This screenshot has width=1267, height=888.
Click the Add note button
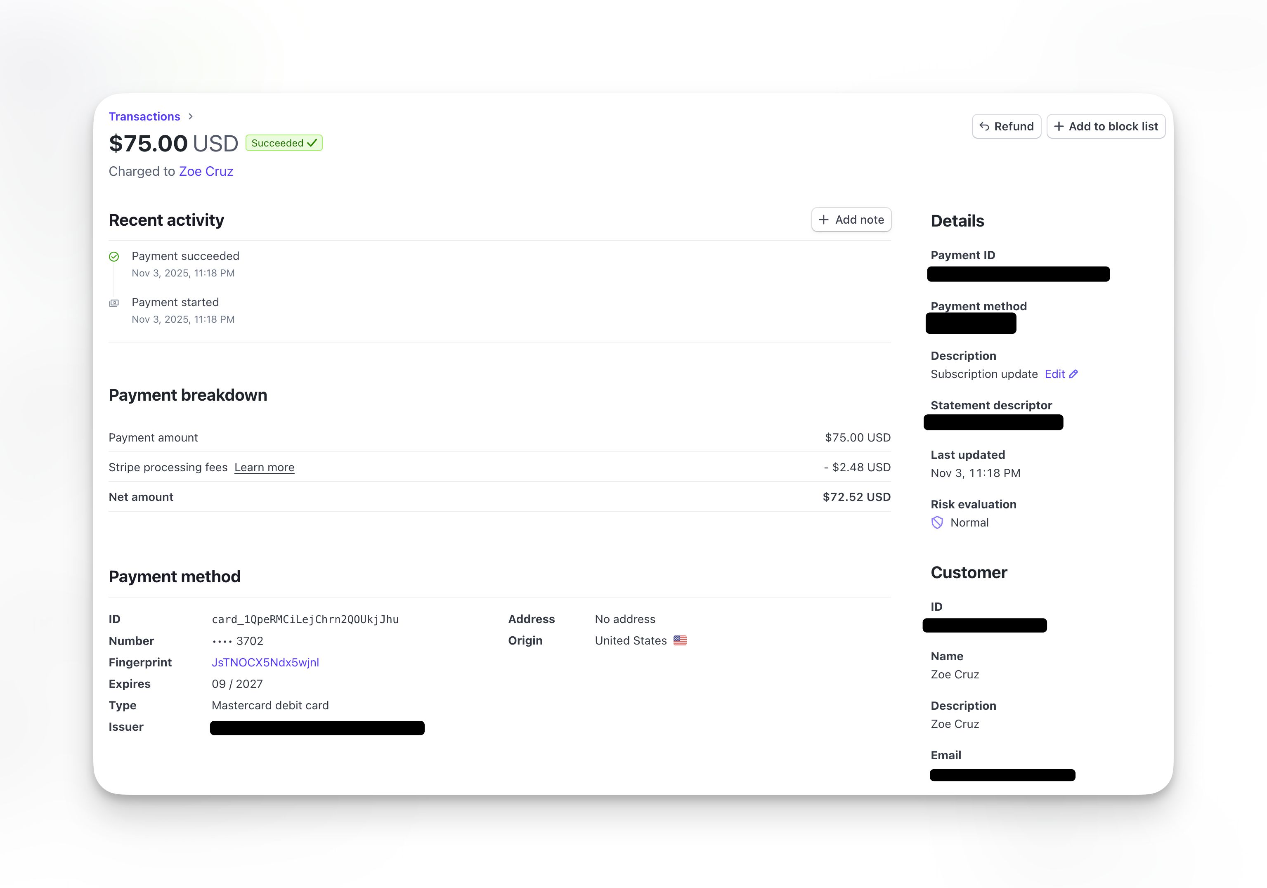pyautogui.click(x=851, y=220)
